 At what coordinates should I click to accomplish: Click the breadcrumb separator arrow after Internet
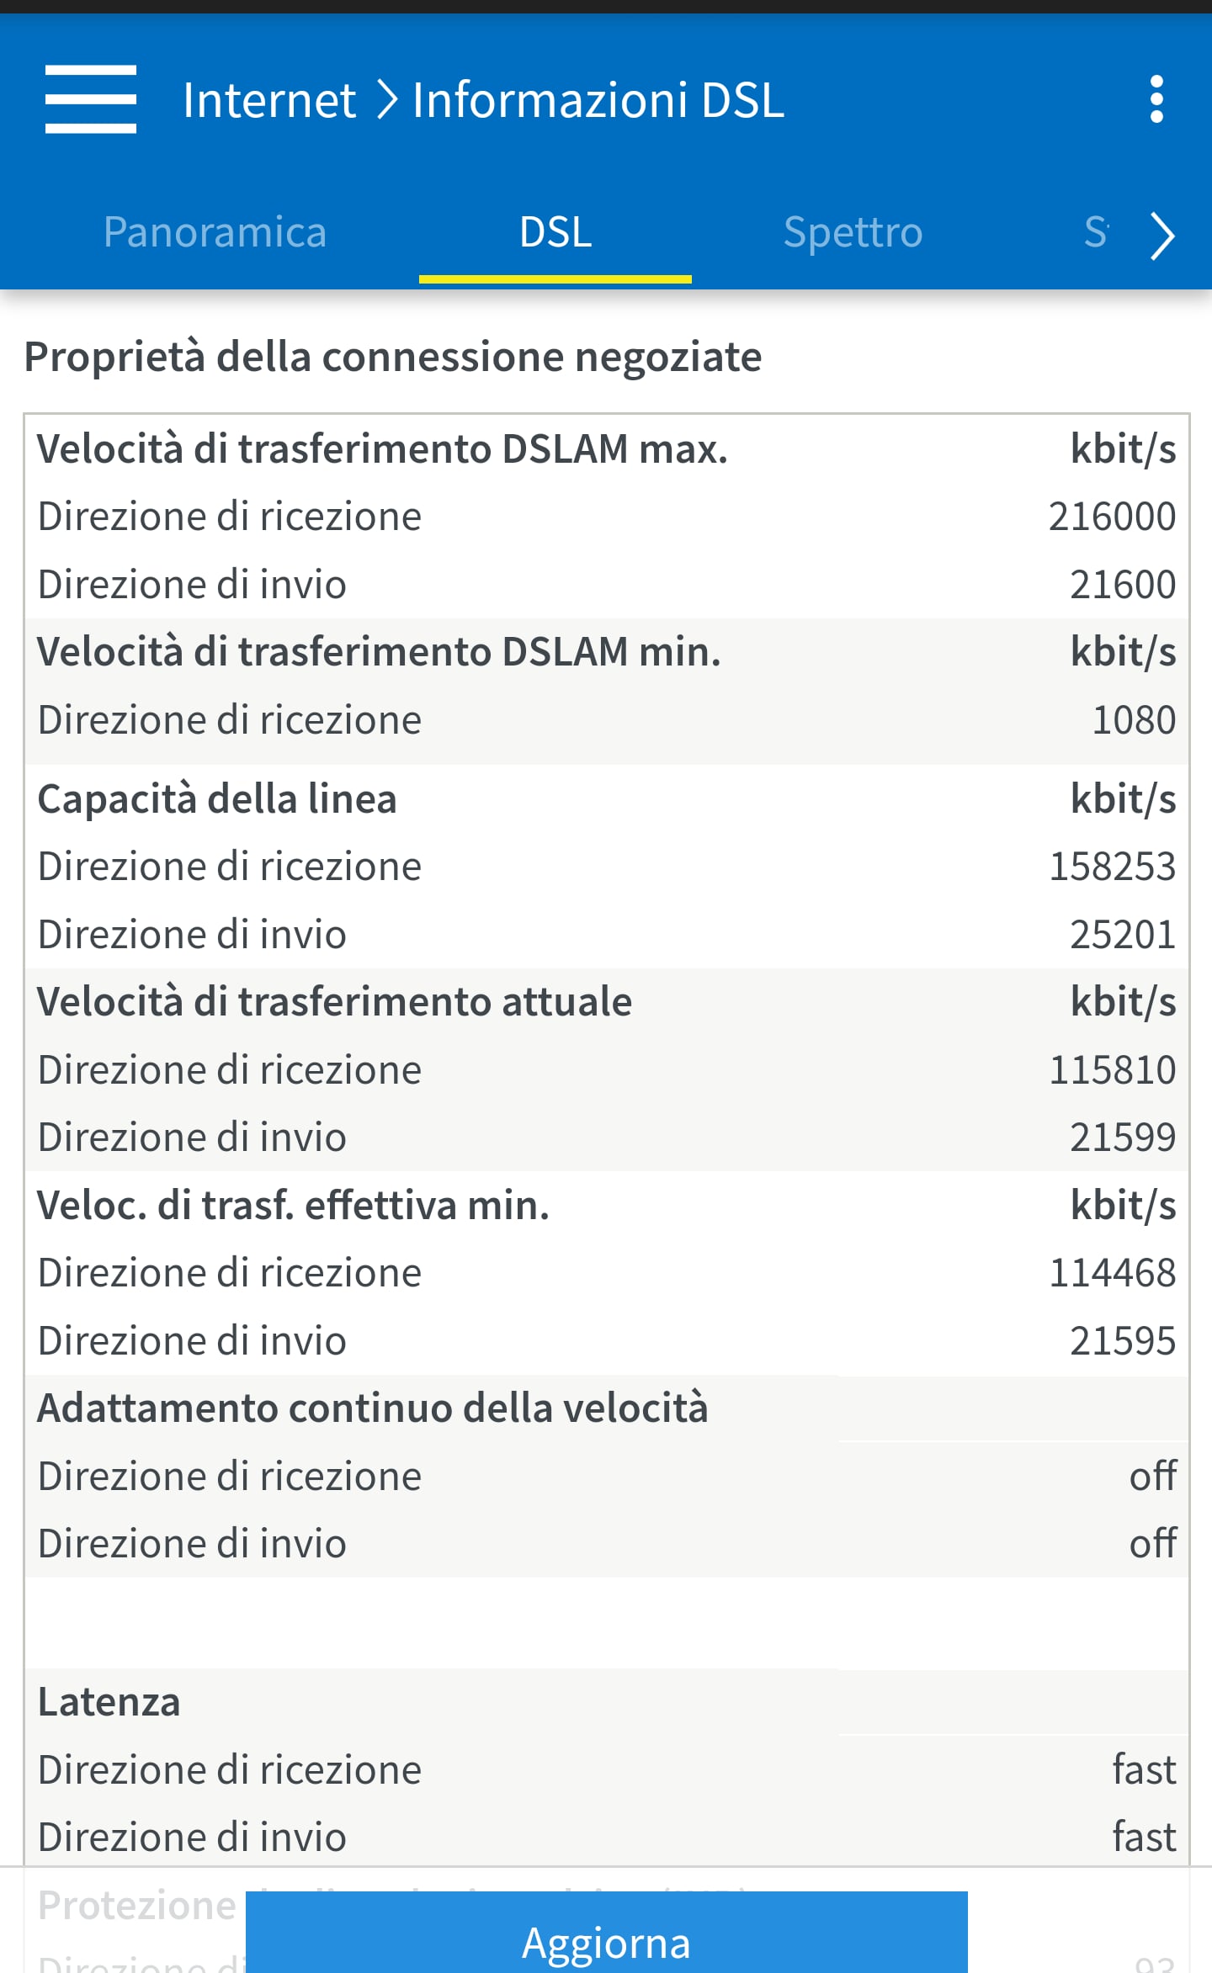click(x=385, y=100)
